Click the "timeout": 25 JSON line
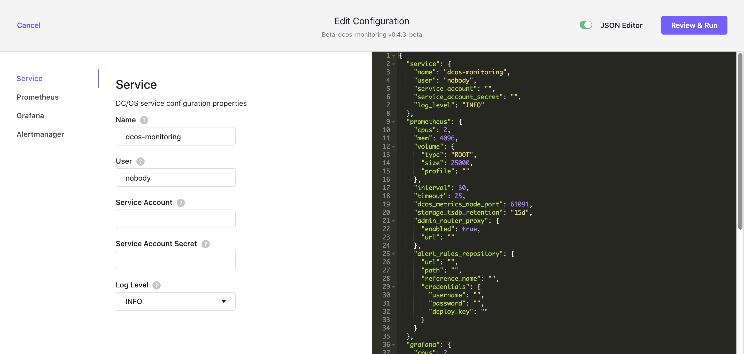 tap(439, 196)
